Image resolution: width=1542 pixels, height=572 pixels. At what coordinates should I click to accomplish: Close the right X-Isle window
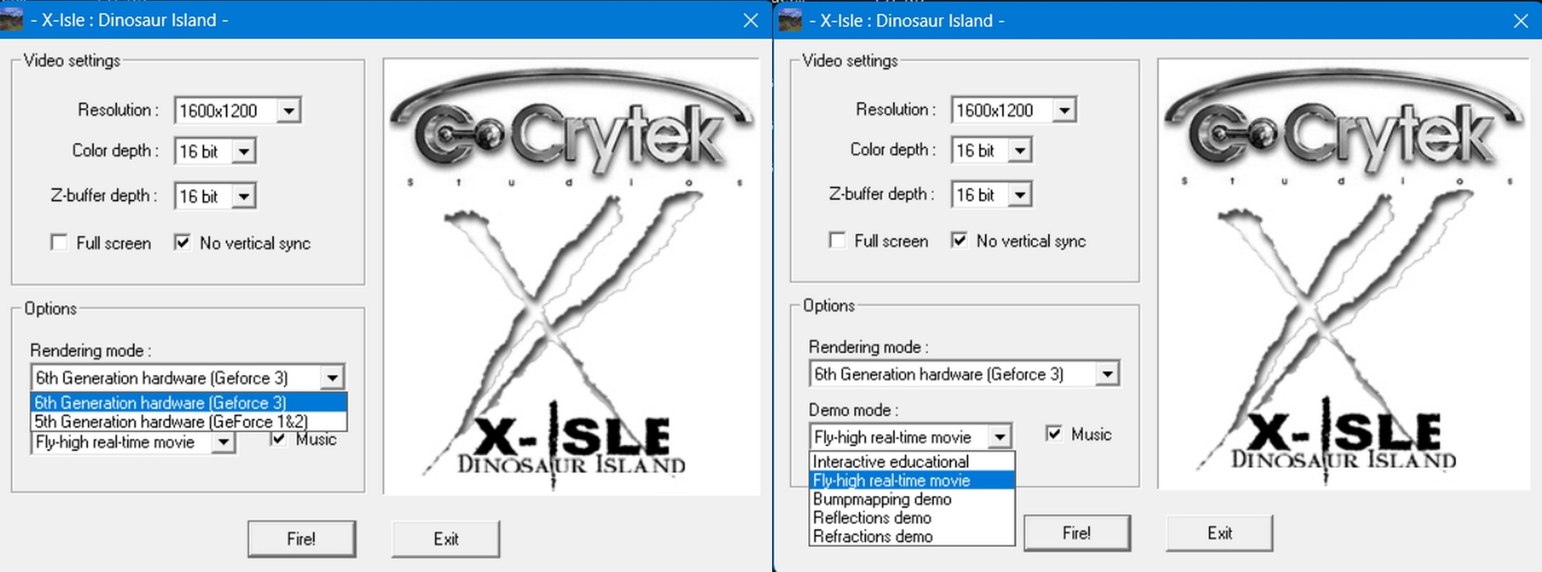[1520, 21]
